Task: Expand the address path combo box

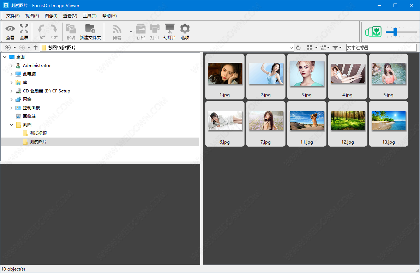Action: click(291, 48)
